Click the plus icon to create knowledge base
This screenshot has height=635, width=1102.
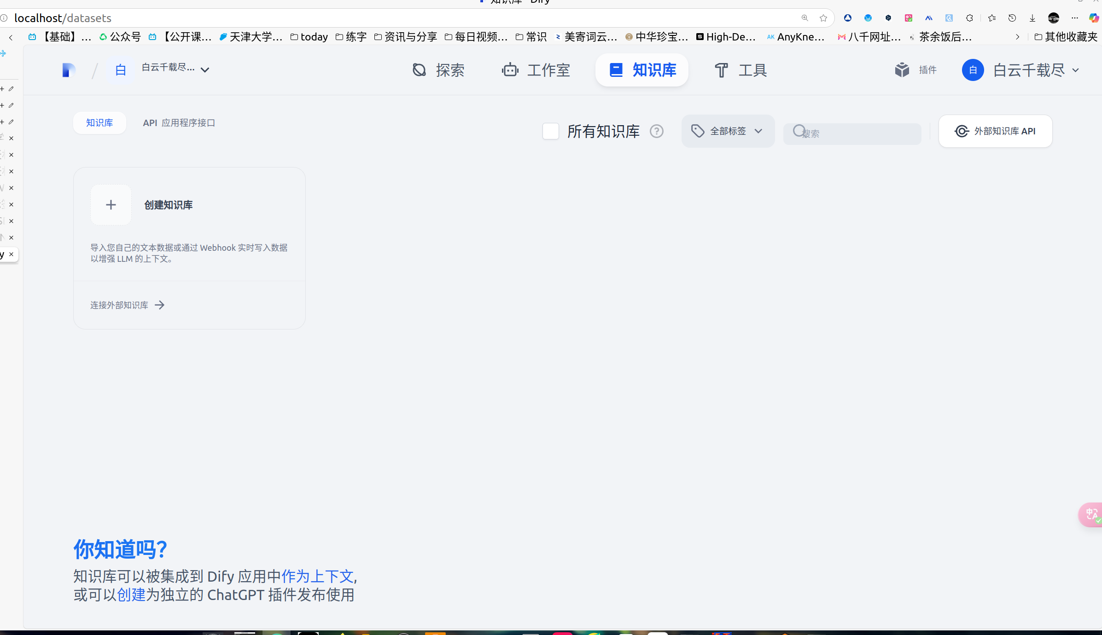tap(111, 205)
